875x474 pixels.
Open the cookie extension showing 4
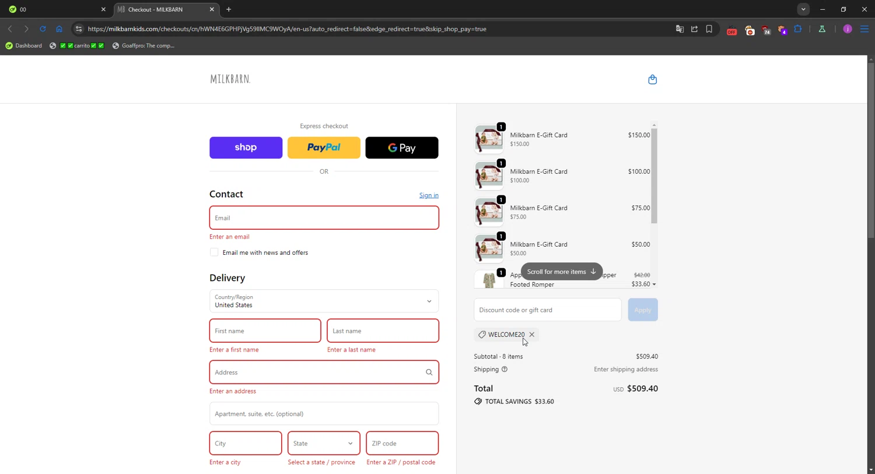click(782, 30)
